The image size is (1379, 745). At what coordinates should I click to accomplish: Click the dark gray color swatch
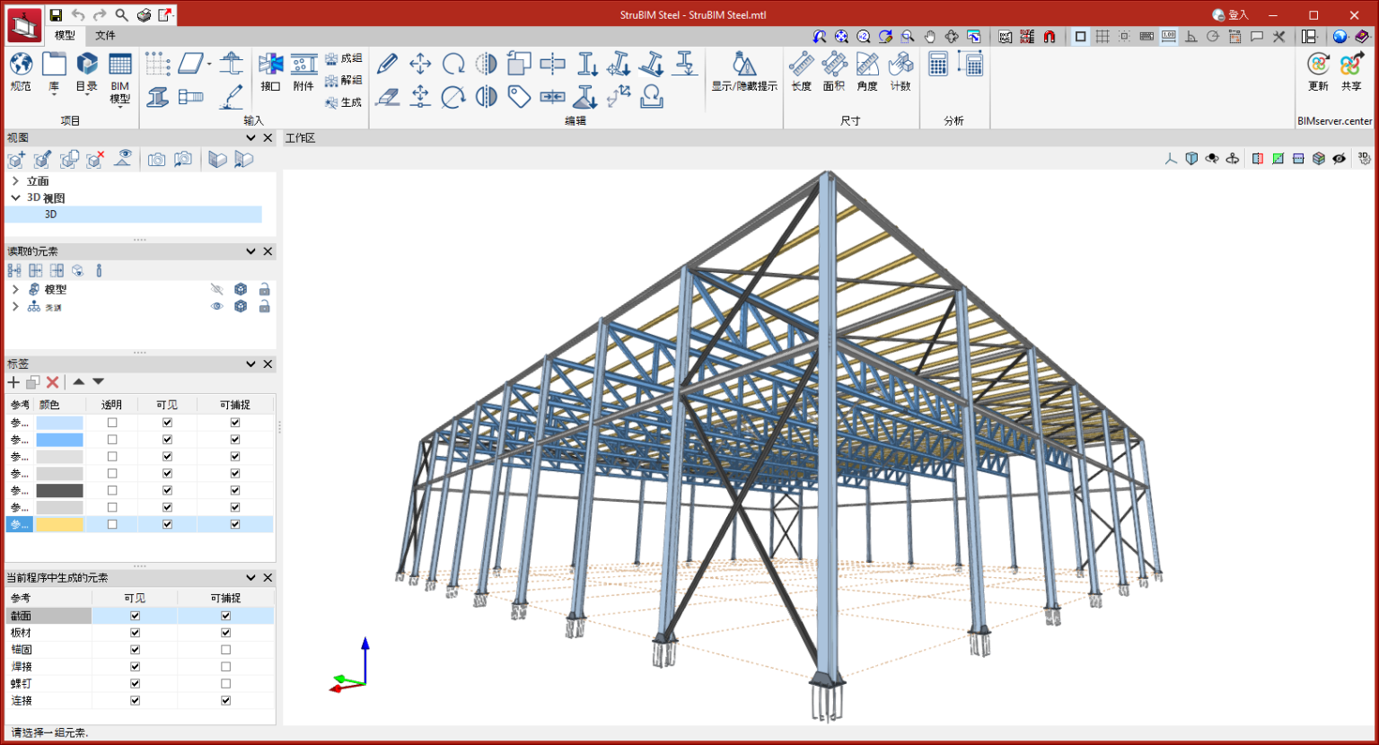point(59,491)
